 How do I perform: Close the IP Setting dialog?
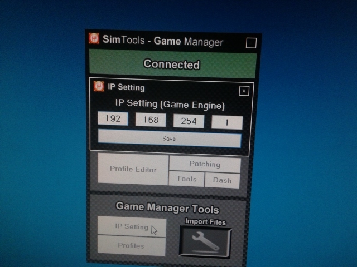[244, 91]
